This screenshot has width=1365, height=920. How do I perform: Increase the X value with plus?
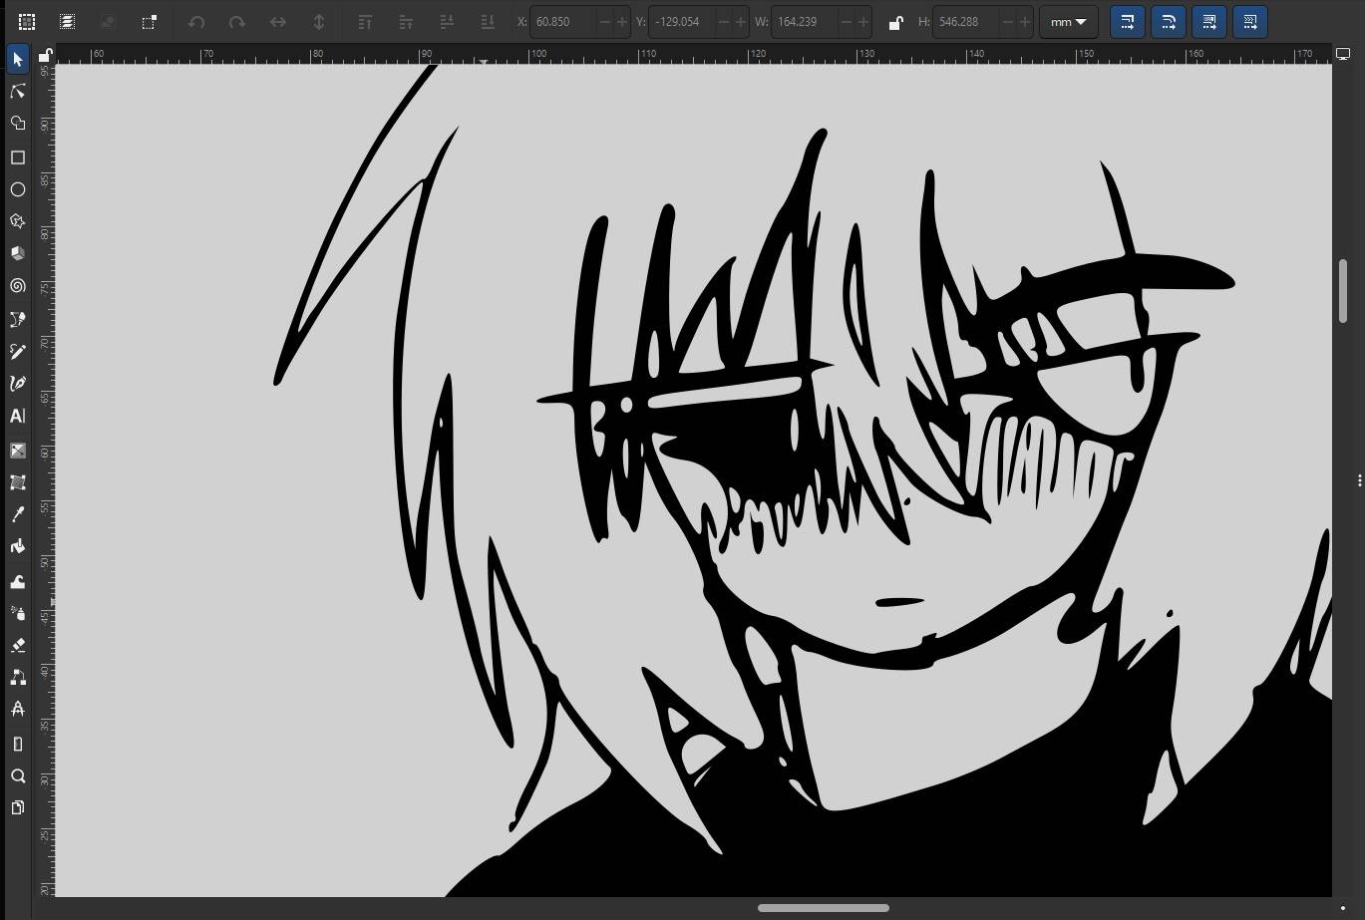click(623, 22)
